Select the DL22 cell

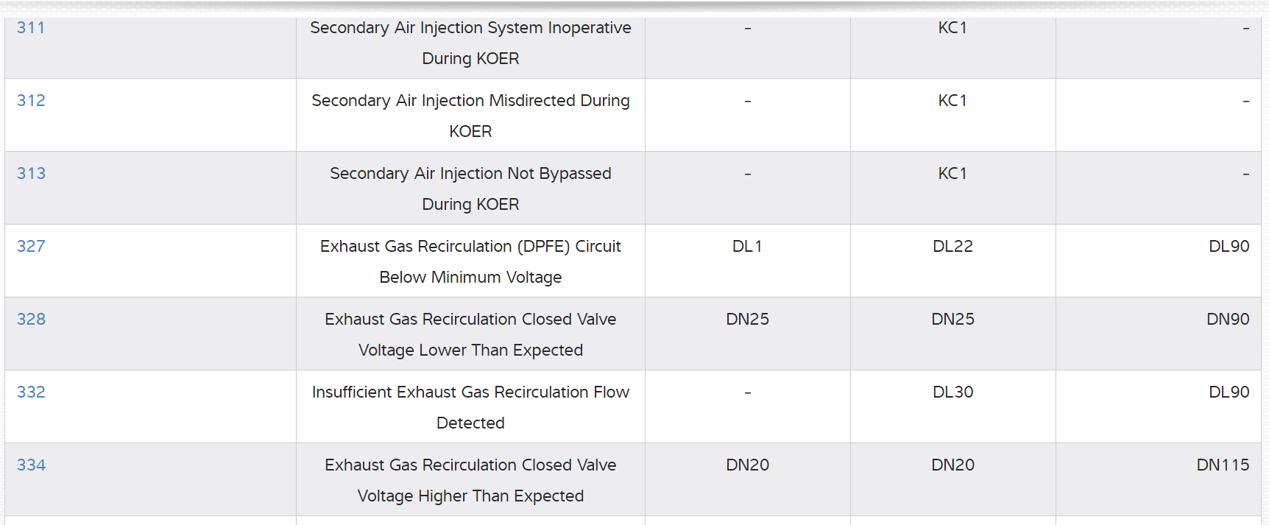point(952,247)
